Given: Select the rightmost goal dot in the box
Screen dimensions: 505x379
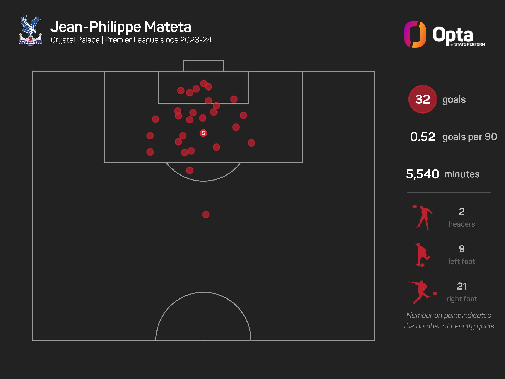Looking at the screenshot, I should (251, 143).
